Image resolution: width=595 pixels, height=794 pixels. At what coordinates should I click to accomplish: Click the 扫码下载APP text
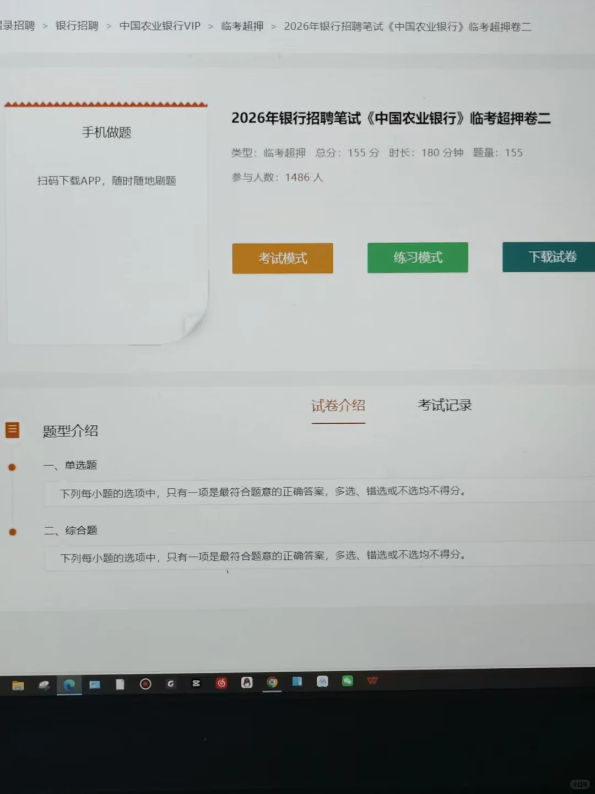107,181
